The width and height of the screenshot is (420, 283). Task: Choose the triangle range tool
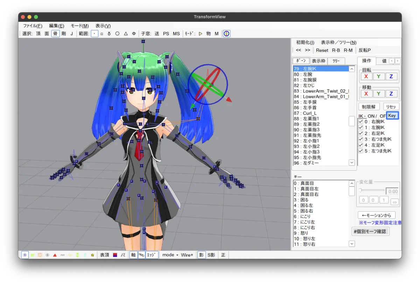coord(126,33)
